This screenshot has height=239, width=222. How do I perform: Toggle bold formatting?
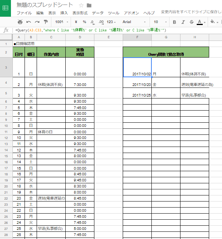174,22
